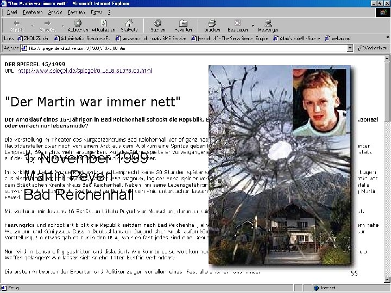Expand the Links bar overflow chevron
Viewport: 391px width, 293px height.
[388, 37]
